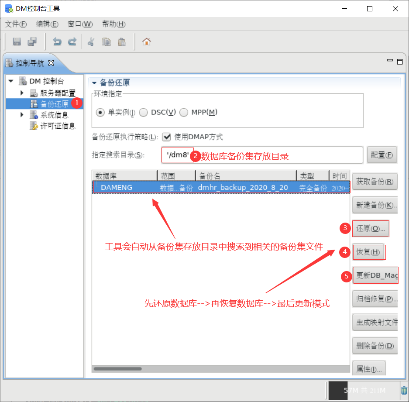Select the 服务器配置 tree item label
The image size is (409, 402).
coord(58,93)
